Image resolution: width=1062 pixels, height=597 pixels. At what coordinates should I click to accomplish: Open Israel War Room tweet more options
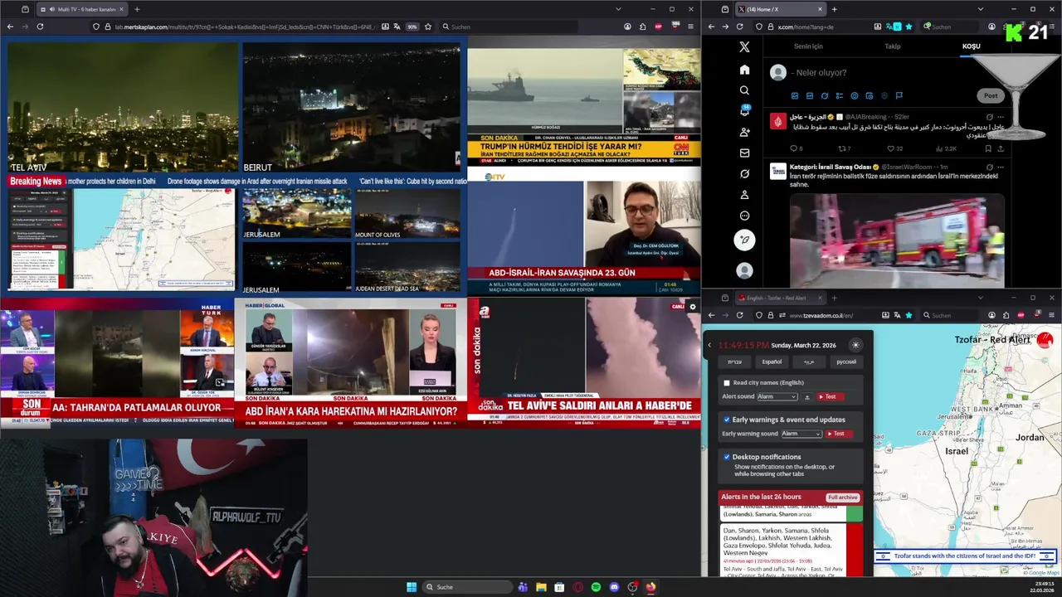coord(1001,167)
